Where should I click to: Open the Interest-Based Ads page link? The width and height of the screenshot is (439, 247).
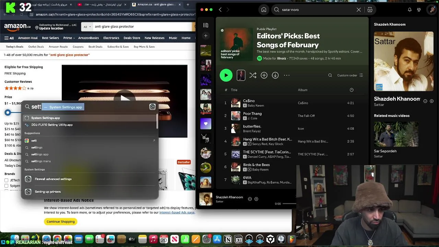177,212
